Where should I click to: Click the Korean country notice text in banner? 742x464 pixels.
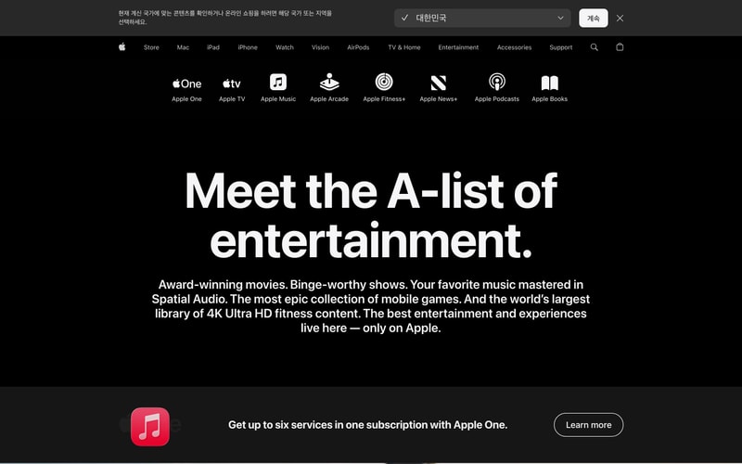coord(224,18)
